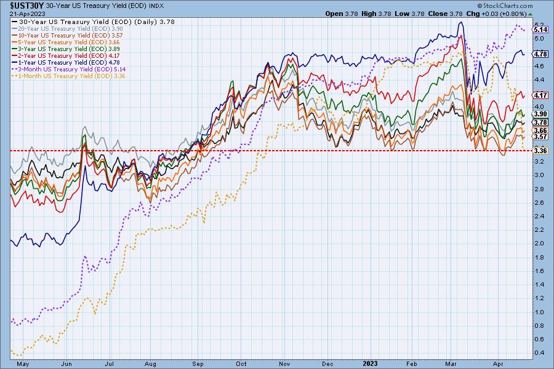This screenshot has width=554, height=369.
Task: Click the $UST30Y ticker symbol
Action: point(26,6)
